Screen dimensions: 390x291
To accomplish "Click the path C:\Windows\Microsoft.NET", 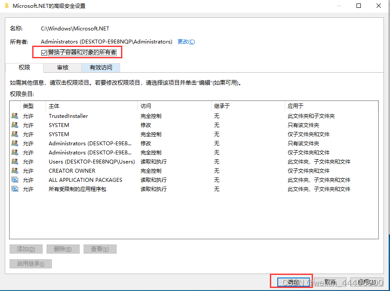I will [75, 29].
